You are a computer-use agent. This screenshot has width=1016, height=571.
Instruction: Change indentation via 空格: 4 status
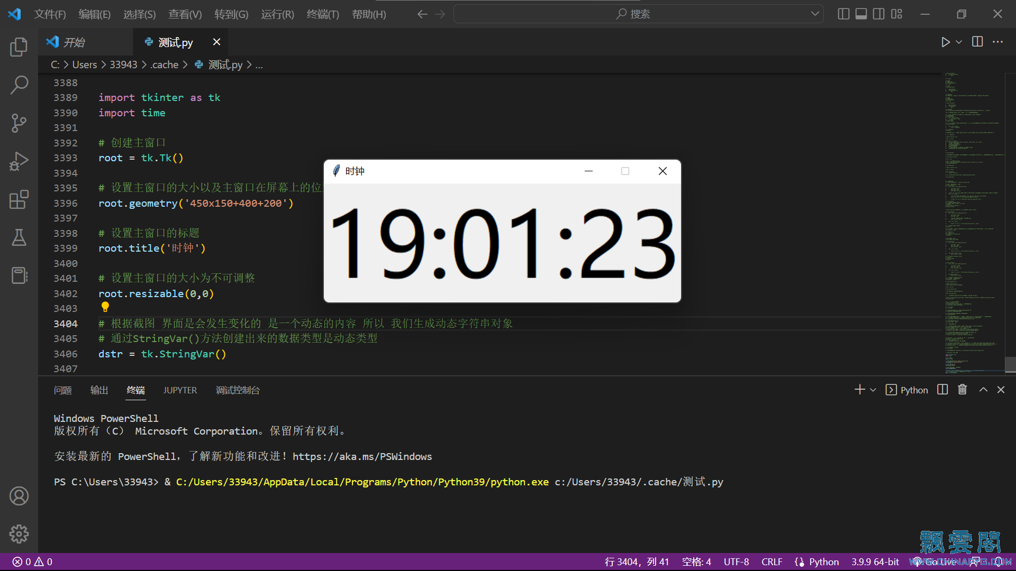(696, 561)
